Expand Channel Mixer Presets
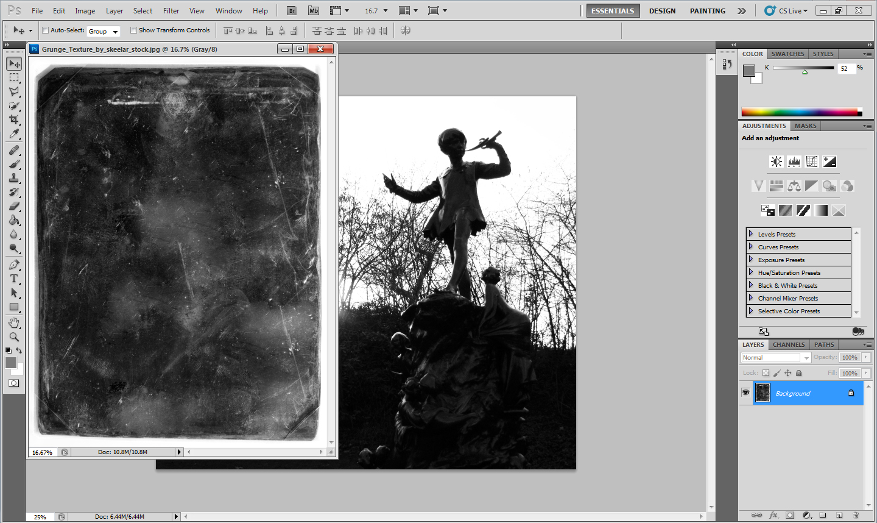Viewport: 877px width, 523px height. 751,297
